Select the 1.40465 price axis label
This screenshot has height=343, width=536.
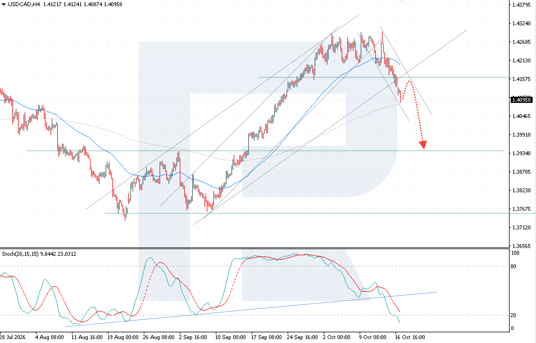(x=521, y=116)
